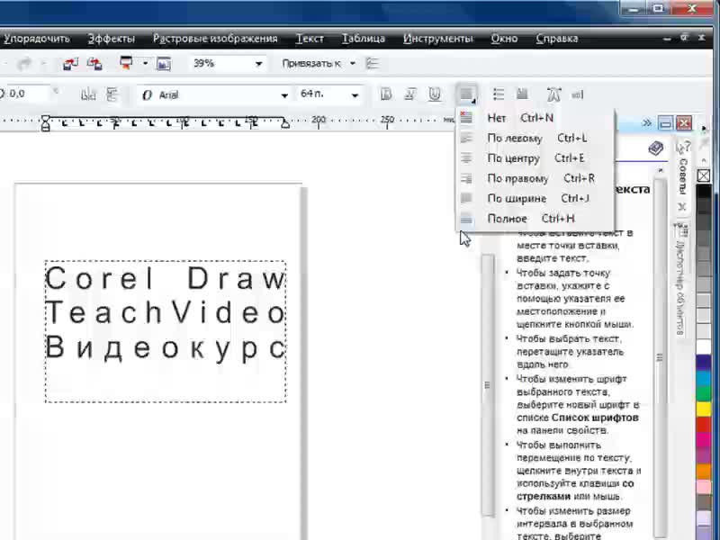Viewport: 720px width, 540px height.
Task: Click the Import icon in the toolbar
Action: pos(70,63)
